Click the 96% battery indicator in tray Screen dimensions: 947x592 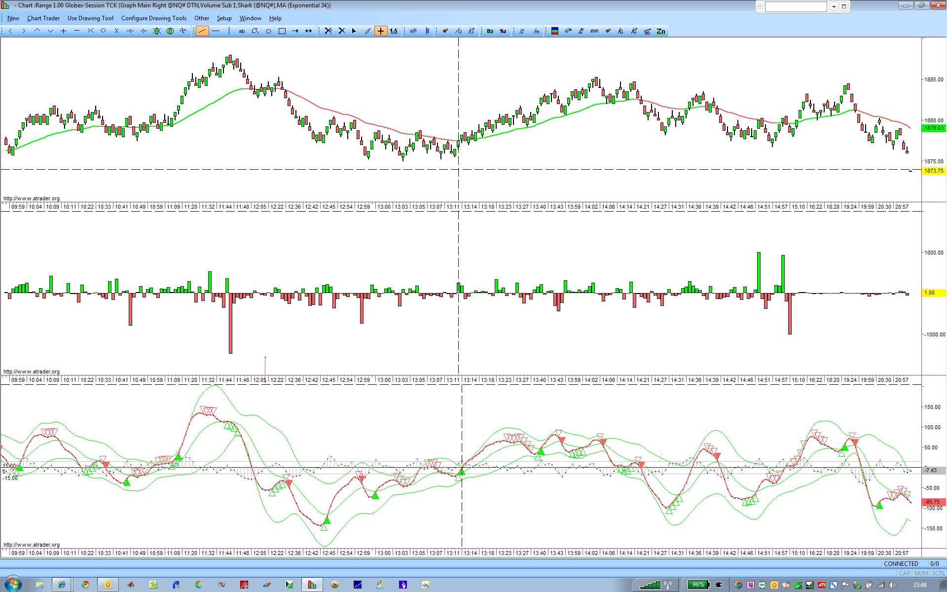click(698, 585)
